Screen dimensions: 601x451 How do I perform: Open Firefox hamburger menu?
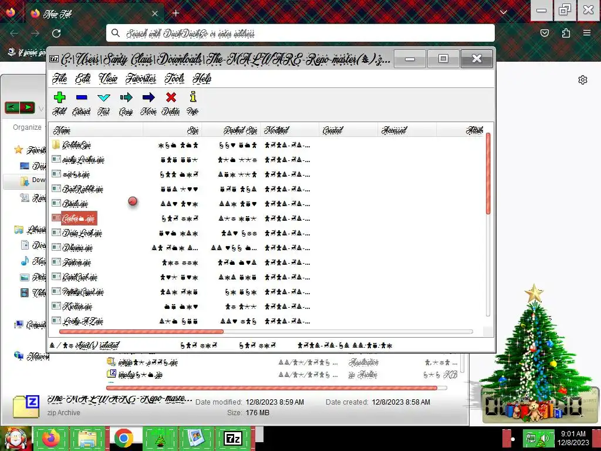coord(587,33)
